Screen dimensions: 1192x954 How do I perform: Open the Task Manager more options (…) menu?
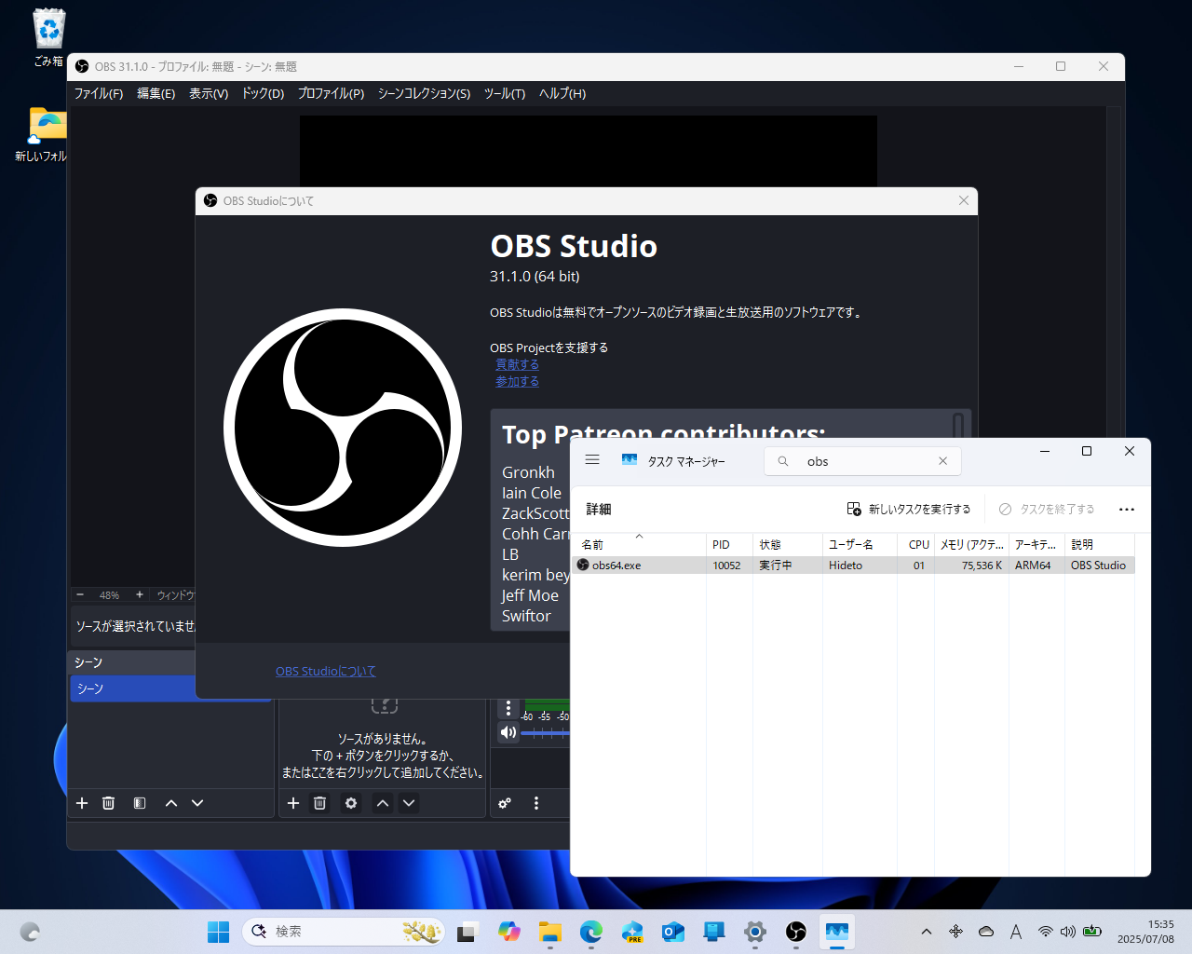[1127, 510]
